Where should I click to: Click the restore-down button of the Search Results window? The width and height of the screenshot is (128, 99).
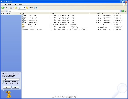tap(124, 2)
